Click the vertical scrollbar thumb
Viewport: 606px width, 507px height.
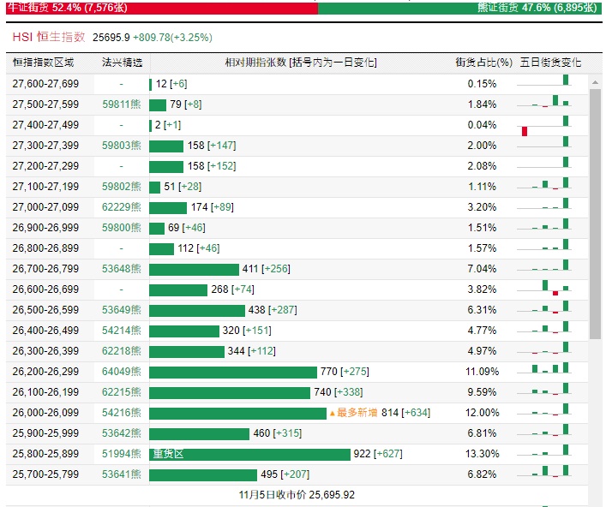tap(595, 214)
